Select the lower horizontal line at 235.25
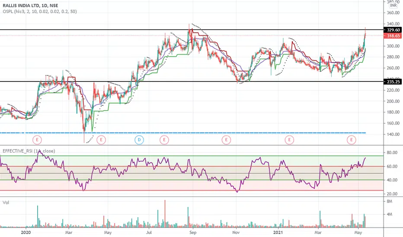Viewport: 403px width, 237px height. [192, 81]
